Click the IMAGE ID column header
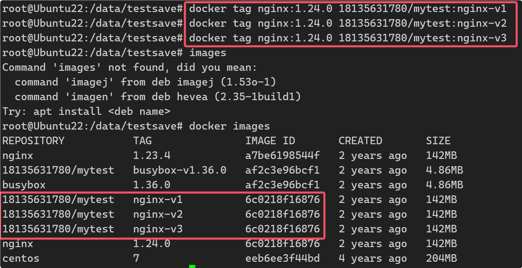Image resolution: width=522 pixels, height=268 pixels. pos(270,141)
